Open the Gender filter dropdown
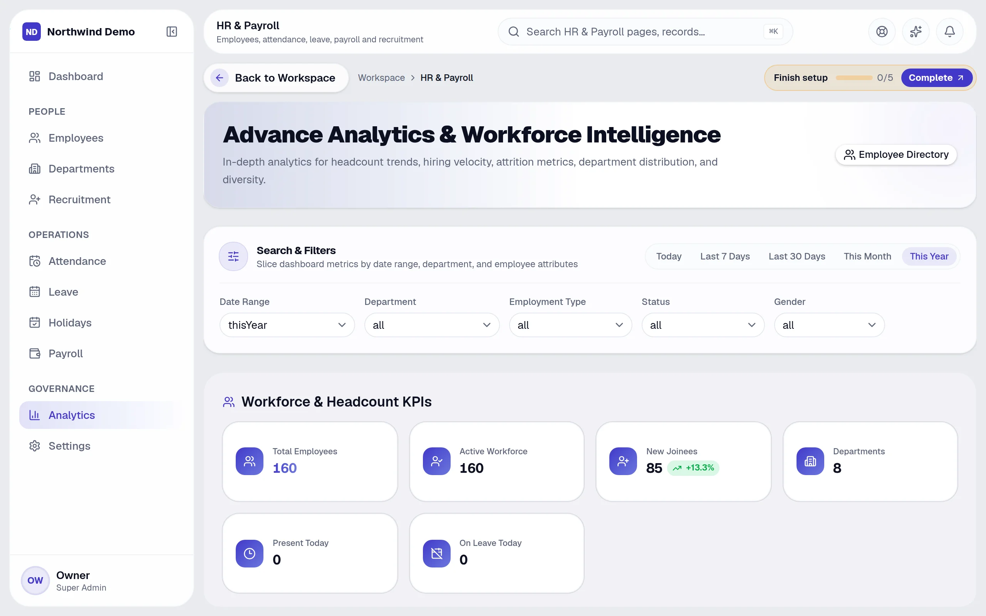986x616 pixels. (x=829, y=325)
